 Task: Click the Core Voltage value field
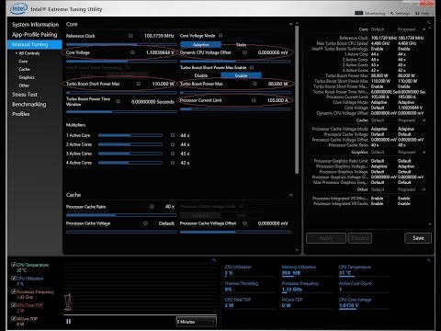[x=160, y=52]
